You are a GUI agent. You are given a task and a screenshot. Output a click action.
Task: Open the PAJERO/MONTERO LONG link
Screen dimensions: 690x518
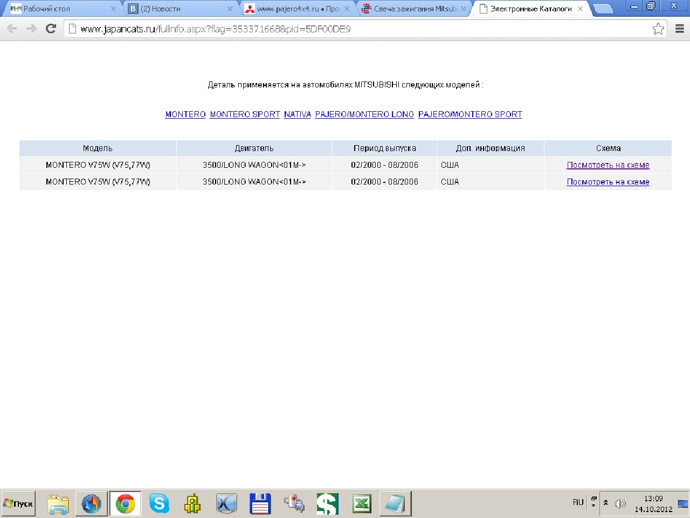[364, 114]
